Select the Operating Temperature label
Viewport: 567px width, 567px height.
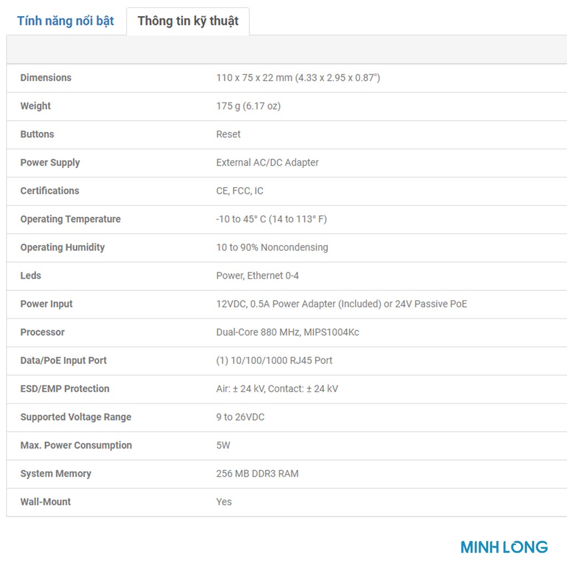[x=70, y=219]
